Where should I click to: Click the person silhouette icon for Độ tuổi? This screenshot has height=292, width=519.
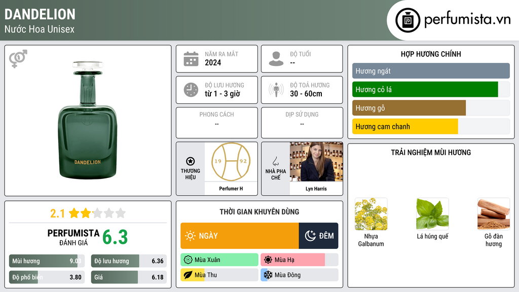point(276,59)
